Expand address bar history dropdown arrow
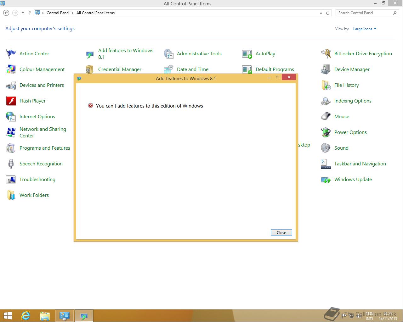 point(321,13)
